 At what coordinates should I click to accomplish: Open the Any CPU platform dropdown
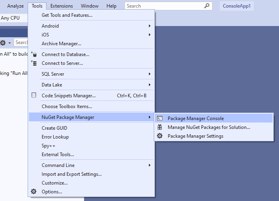click(14, 18)
